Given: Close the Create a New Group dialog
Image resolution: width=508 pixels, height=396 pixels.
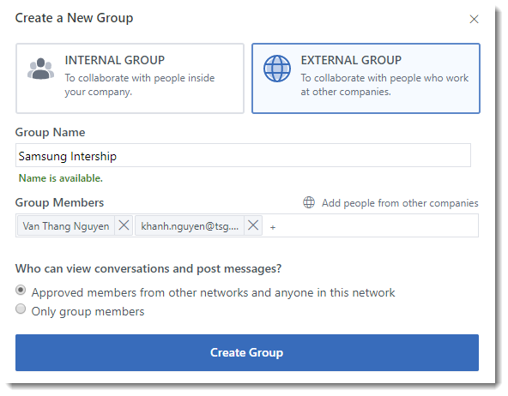Looking at the screenshot, I should click(474, 20).
